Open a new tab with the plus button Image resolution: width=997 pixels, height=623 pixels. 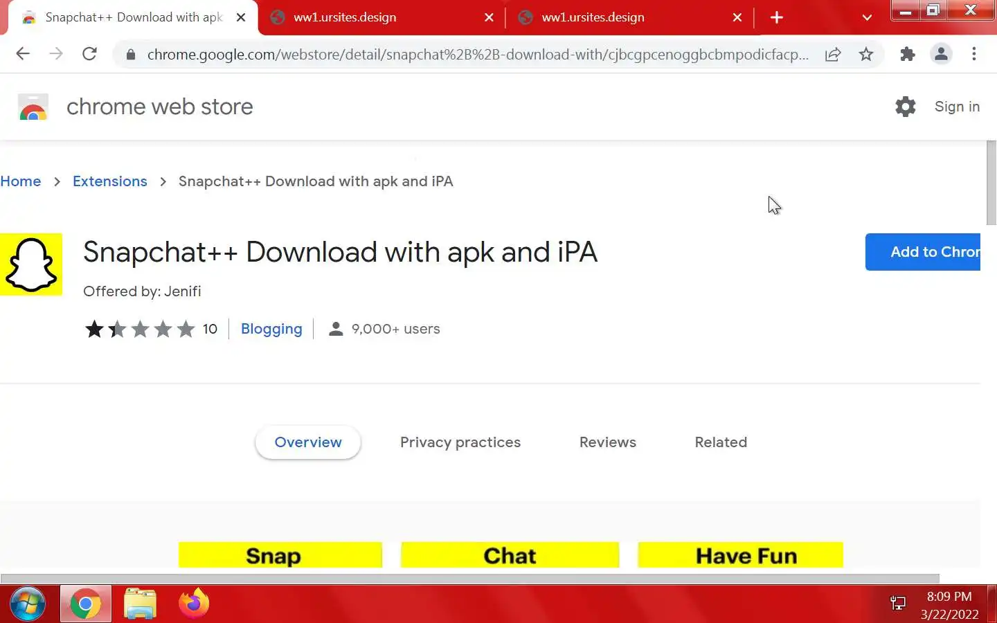pos(777,17)
